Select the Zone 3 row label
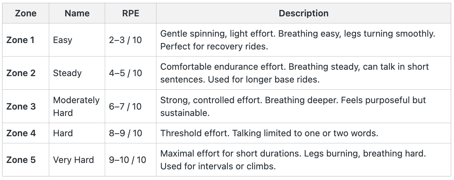 [x=21, y=106]
